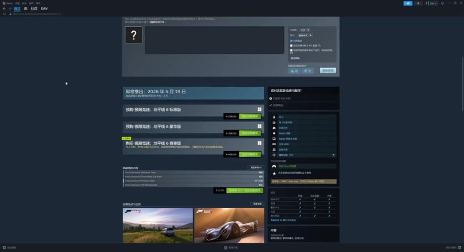Click the single-player person icon
Viewport: 464px width, 252px height.
point(274,117)
